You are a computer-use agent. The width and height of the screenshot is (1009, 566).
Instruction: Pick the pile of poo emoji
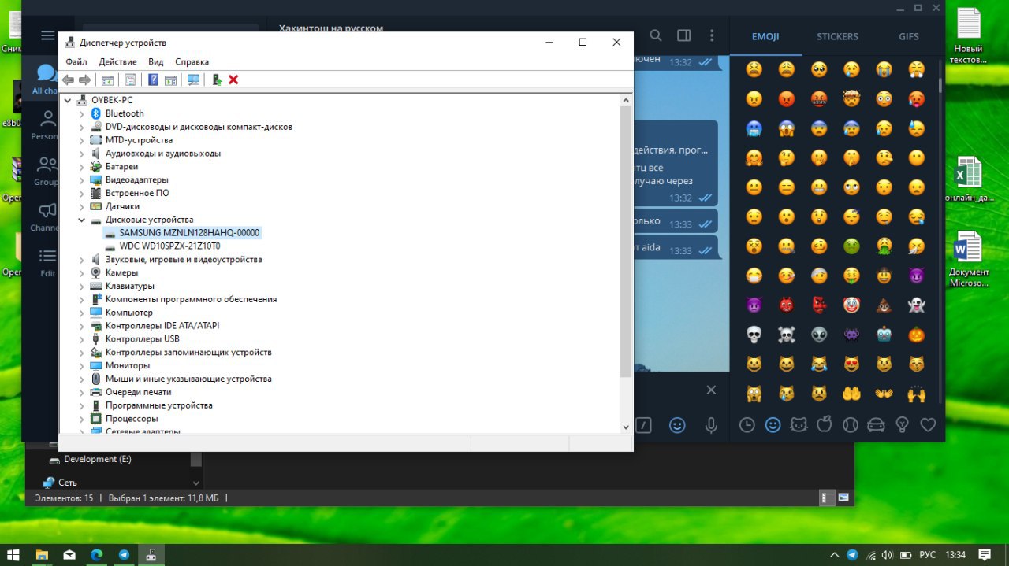(884, 305)
